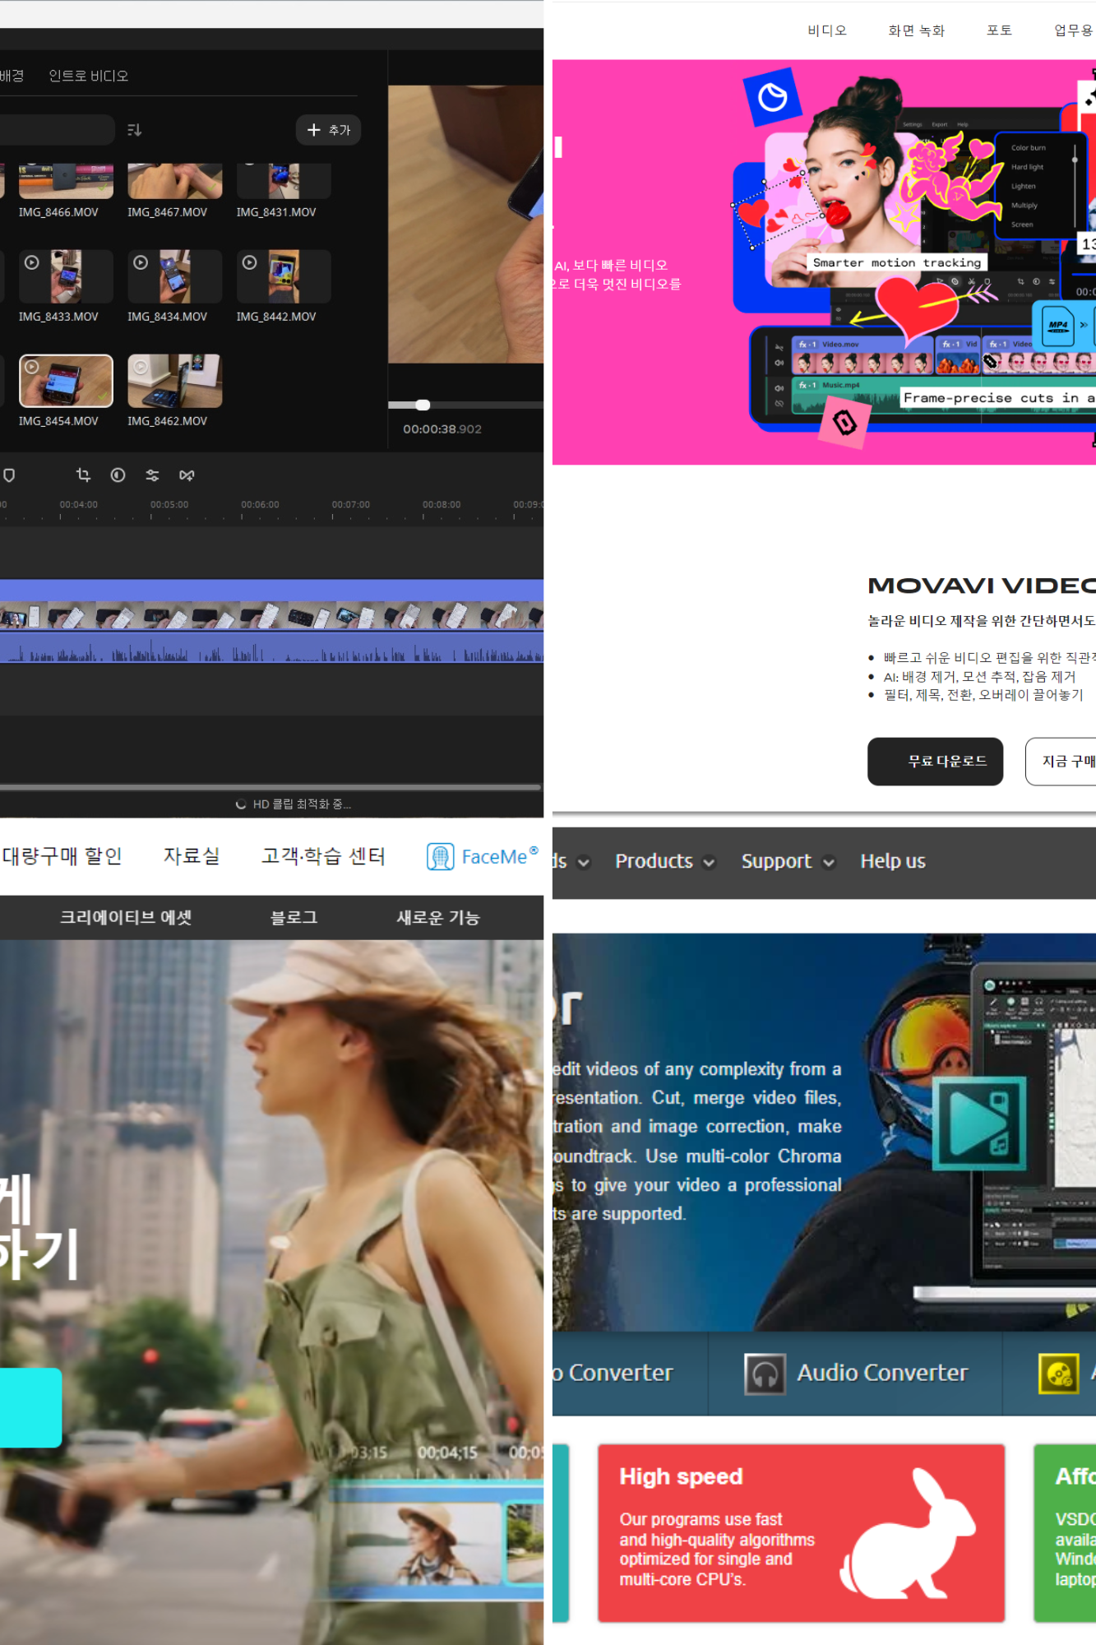This screenshot has width=1096, height=1645.
Task: Click the marker shield icon on timeline toolbar
Action: pyautogui.click(x=9, y=475)
